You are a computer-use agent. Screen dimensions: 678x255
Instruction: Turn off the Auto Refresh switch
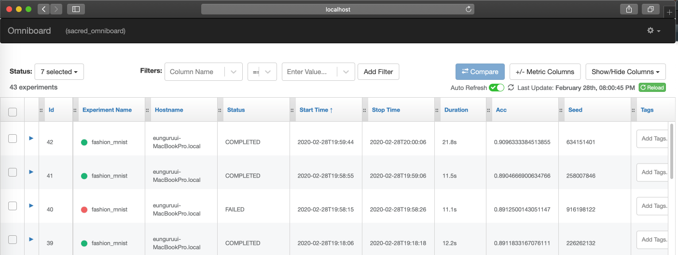(497, 88)
